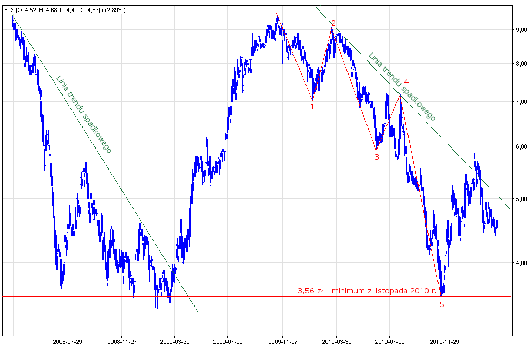The image size is (530, 348).
Task: Click the 2010-11-29 date axis label
Action: [444, 342]
